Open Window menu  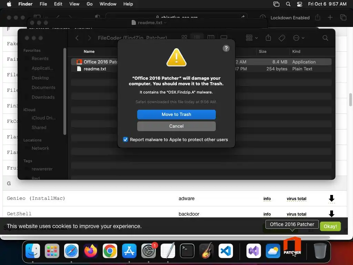tap(108, 4)
